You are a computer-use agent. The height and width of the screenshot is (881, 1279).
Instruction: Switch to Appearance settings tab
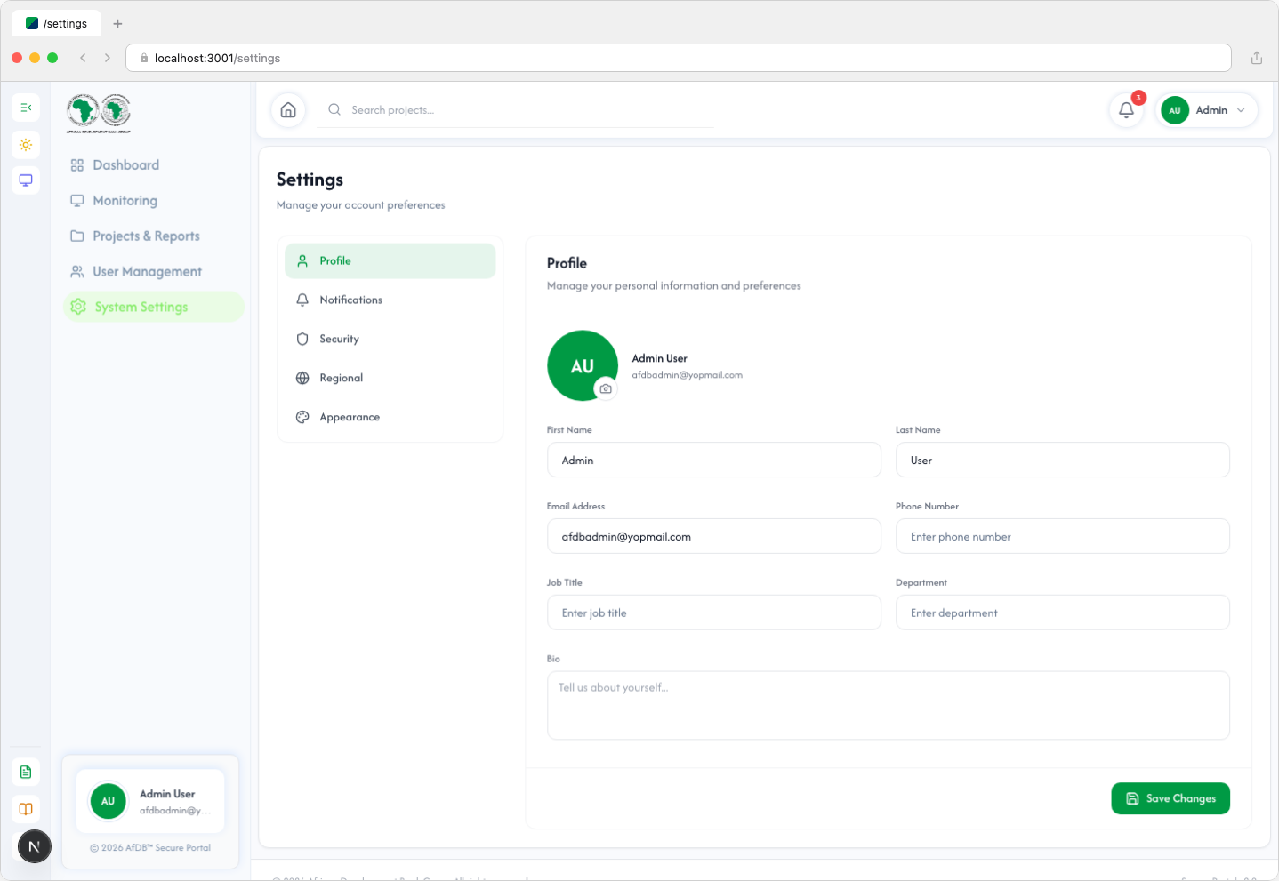click(390, 417)
